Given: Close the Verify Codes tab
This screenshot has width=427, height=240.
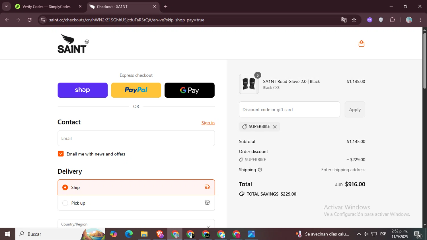Looking at the screenshot, I should coord(80,7).
